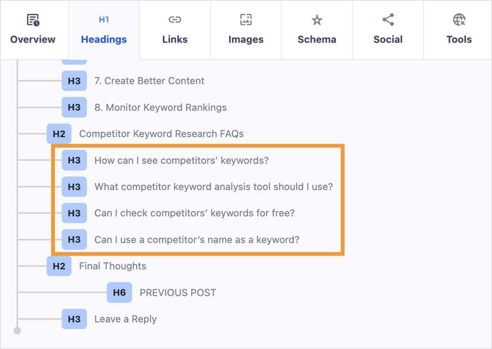The height and width of the screenshot is (349, 492).
Task: Select the picture icon above Images
Action: 246,19
